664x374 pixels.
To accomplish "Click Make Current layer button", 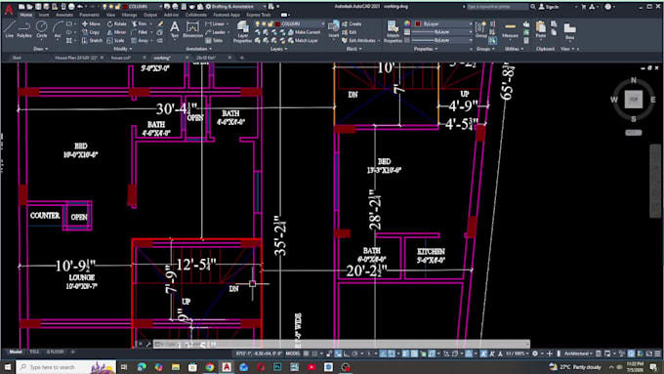I will coord(304,32).
